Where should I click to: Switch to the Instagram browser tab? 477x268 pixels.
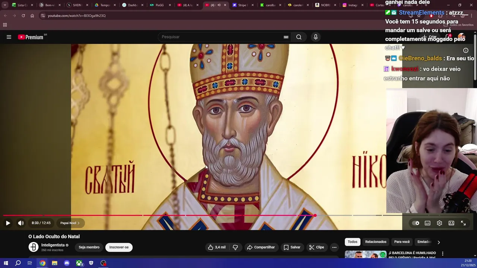353,5
